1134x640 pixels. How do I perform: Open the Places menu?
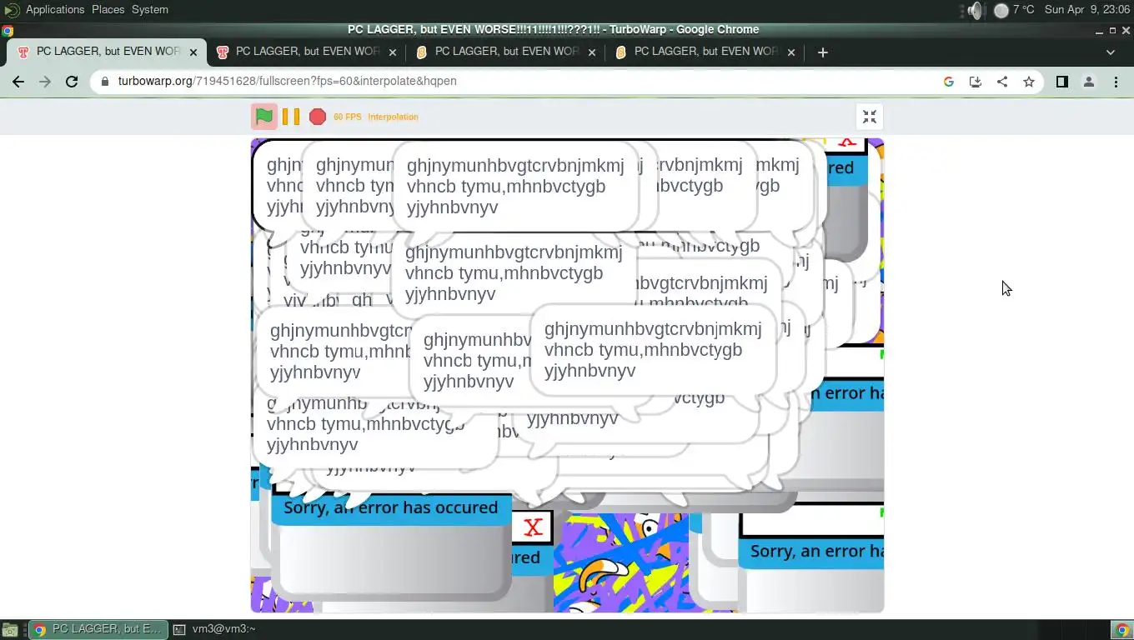point(108,9)
